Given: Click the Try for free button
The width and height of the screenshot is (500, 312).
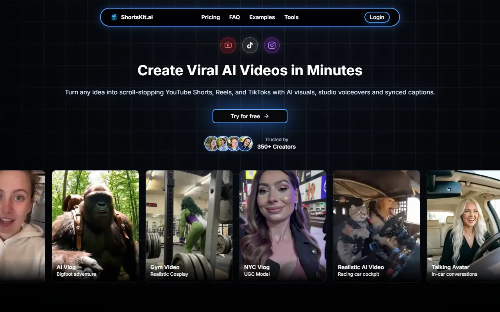Looking at the screenshot, I should click(x=250, y=116).
